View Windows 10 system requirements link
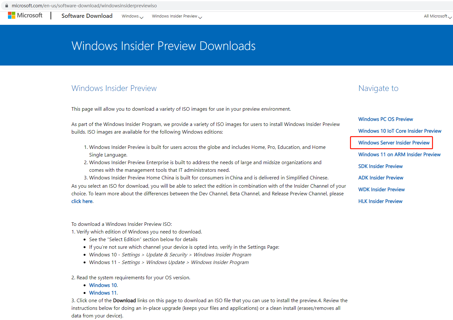The height and width of the screenshot is (320, 453). tap(103, 285)
